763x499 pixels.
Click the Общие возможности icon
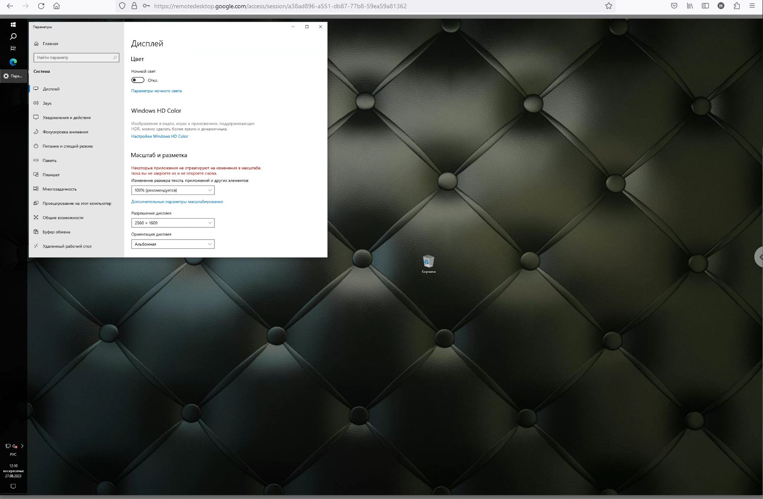[36, 217]
